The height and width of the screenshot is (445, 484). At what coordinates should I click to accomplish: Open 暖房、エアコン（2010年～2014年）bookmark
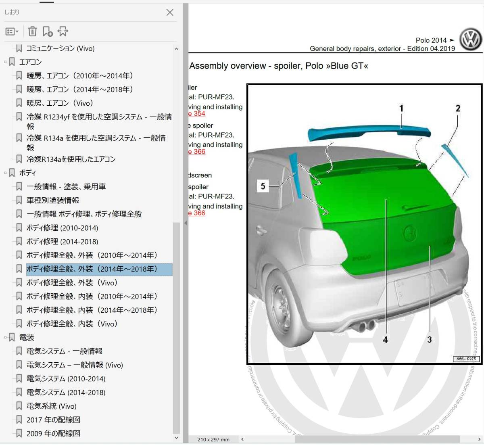tap(80, 76)
